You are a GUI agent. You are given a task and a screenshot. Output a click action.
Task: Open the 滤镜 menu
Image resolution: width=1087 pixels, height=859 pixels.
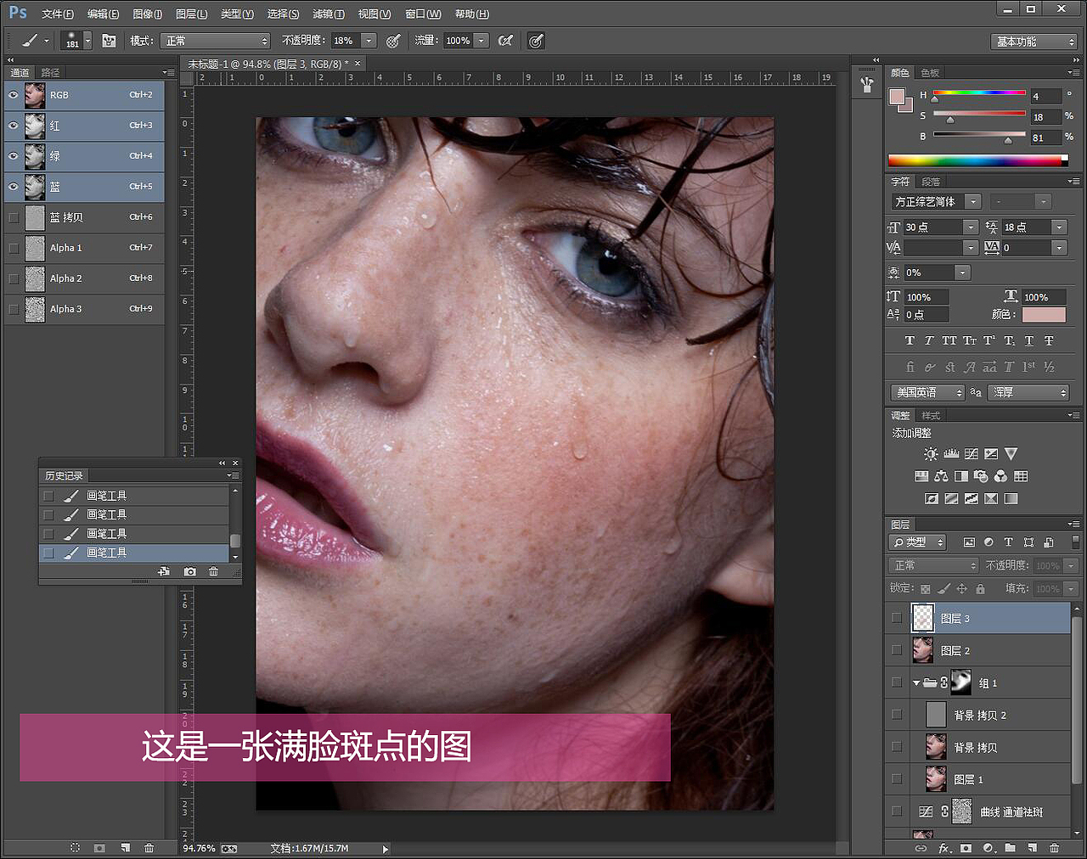pos(329,14)
